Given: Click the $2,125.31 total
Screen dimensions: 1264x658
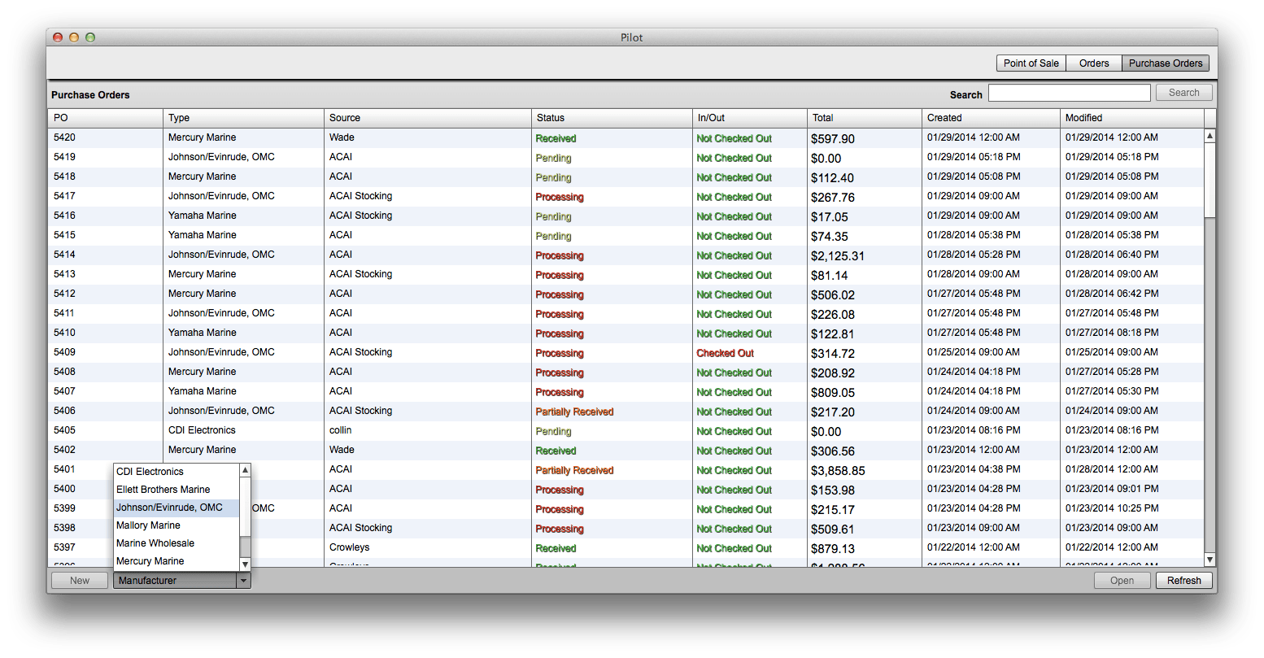Looking at the screenshot, I should click(838, 256).
